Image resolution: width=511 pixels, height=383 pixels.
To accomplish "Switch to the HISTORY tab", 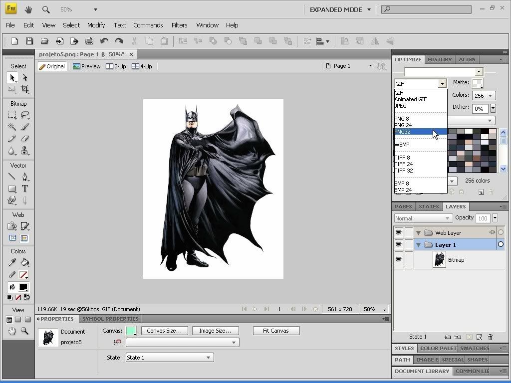I will [x=440, y=60].
